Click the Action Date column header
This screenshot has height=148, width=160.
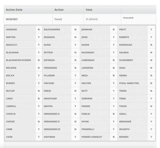pos(28,10)
